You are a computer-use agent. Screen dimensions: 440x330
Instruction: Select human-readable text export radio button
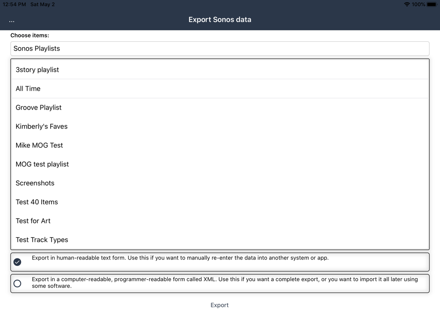[18, 262]
